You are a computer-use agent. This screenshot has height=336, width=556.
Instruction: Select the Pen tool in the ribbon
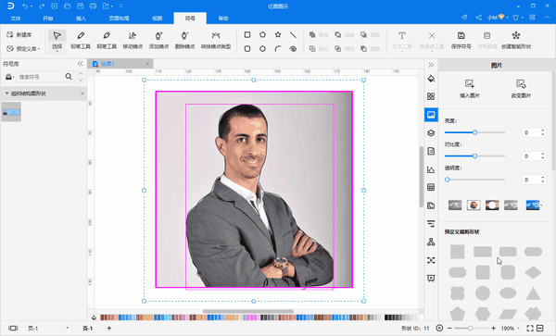107,40
